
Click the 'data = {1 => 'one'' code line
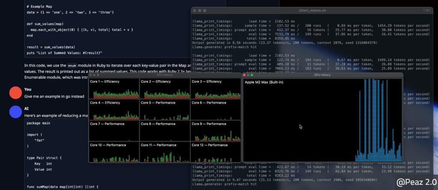coord(71,12)
